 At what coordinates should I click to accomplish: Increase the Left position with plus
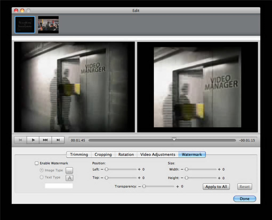tap(139, 169)
